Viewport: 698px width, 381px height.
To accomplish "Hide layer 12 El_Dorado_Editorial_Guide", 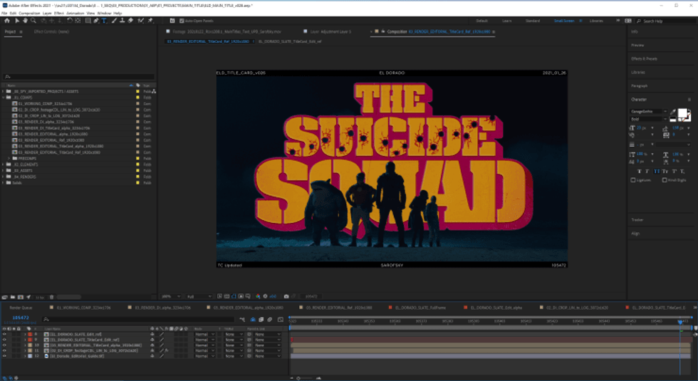I will pos(4,356).
